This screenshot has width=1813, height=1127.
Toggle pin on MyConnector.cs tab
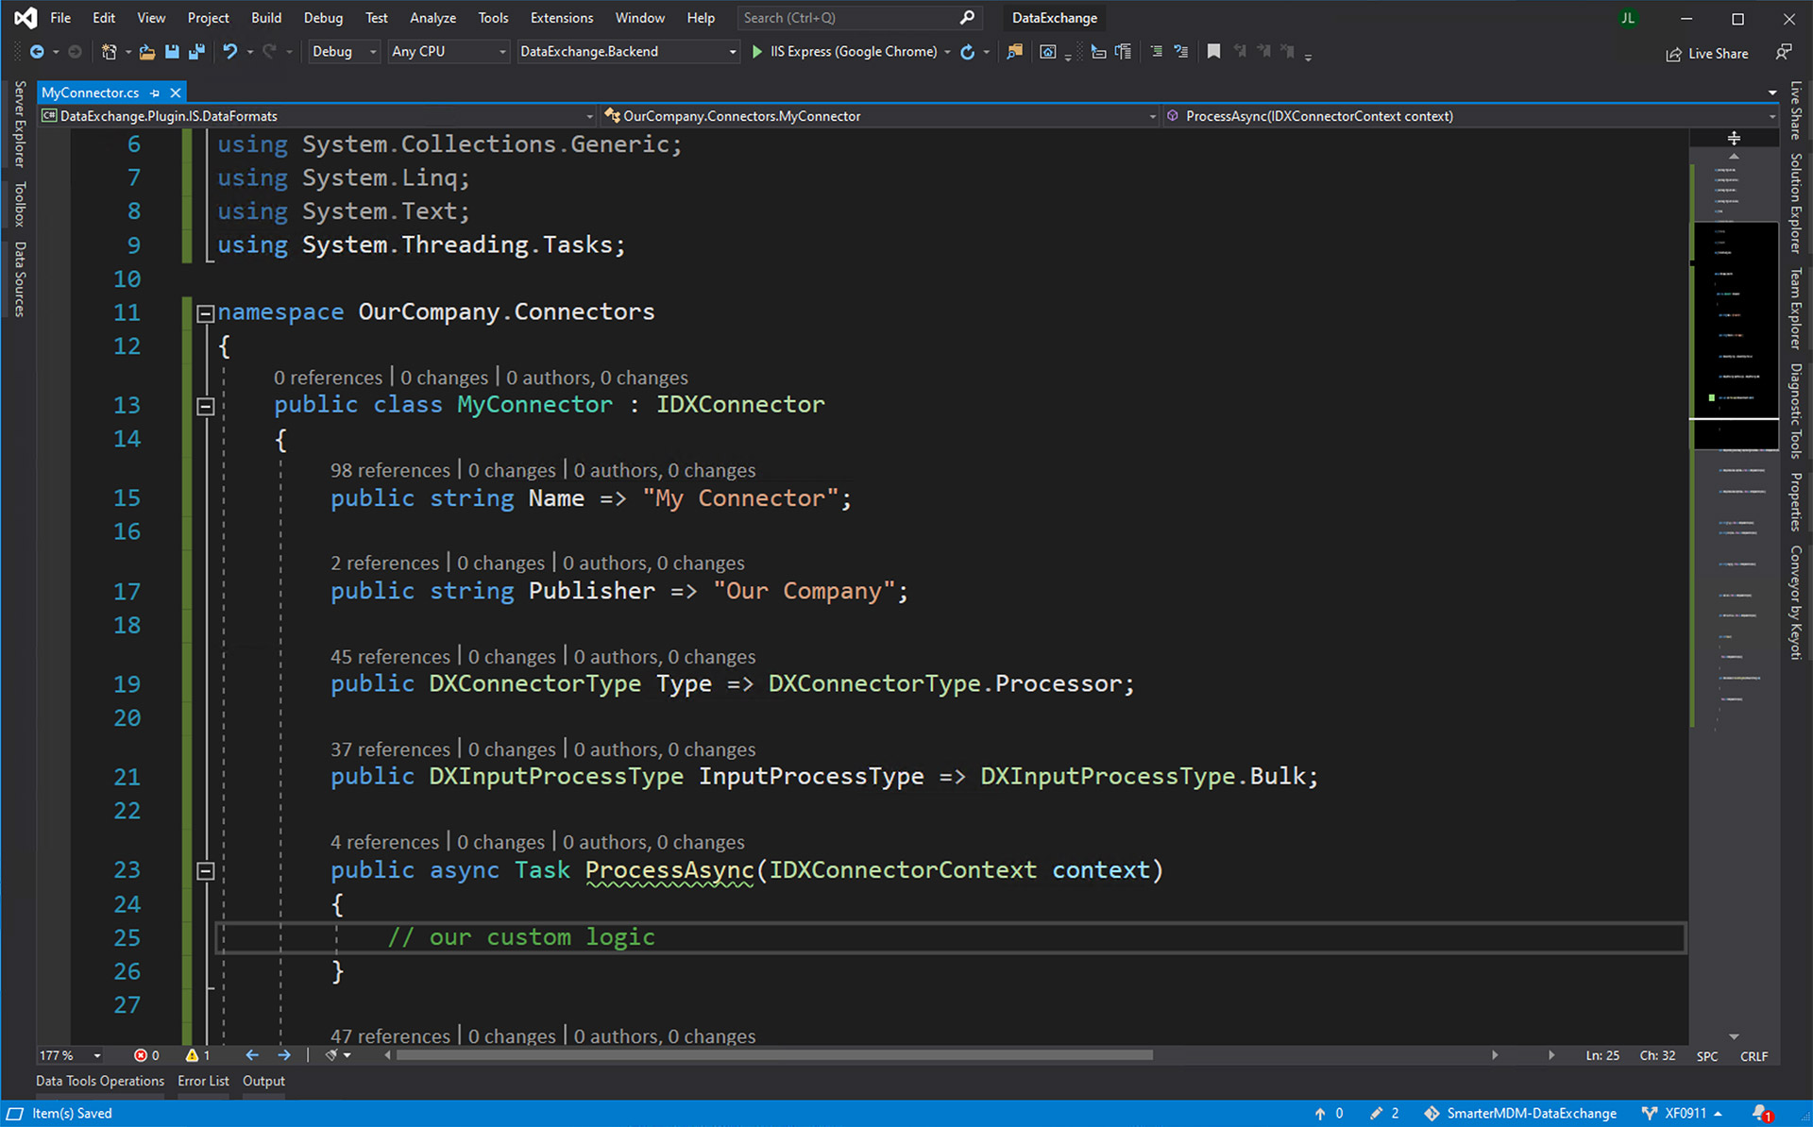coord(155,93)
